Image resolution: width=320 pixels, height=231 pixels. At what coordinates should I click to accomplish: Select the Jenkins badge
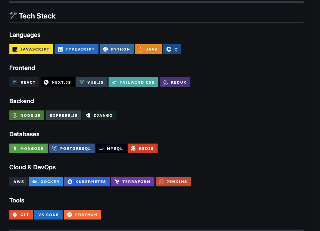[173, 182]
